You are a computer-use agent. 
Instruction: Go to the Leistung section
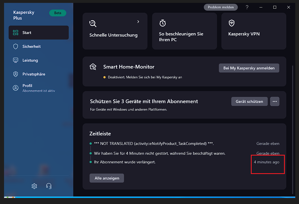coord(38,60)
